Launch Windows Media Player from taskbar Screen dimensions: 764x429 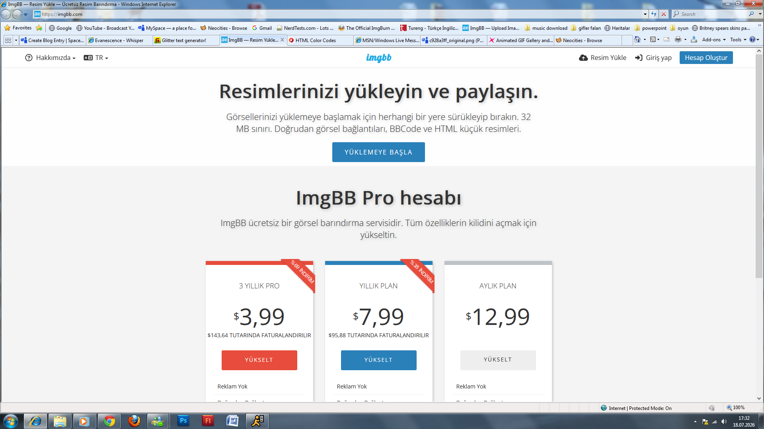(x=84, y=421)
